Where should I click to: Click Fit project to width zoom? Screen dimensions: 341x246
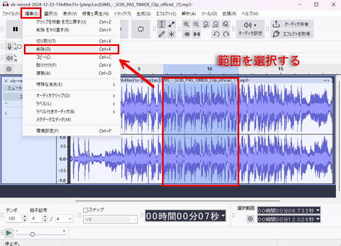click(x=216, y=24)
